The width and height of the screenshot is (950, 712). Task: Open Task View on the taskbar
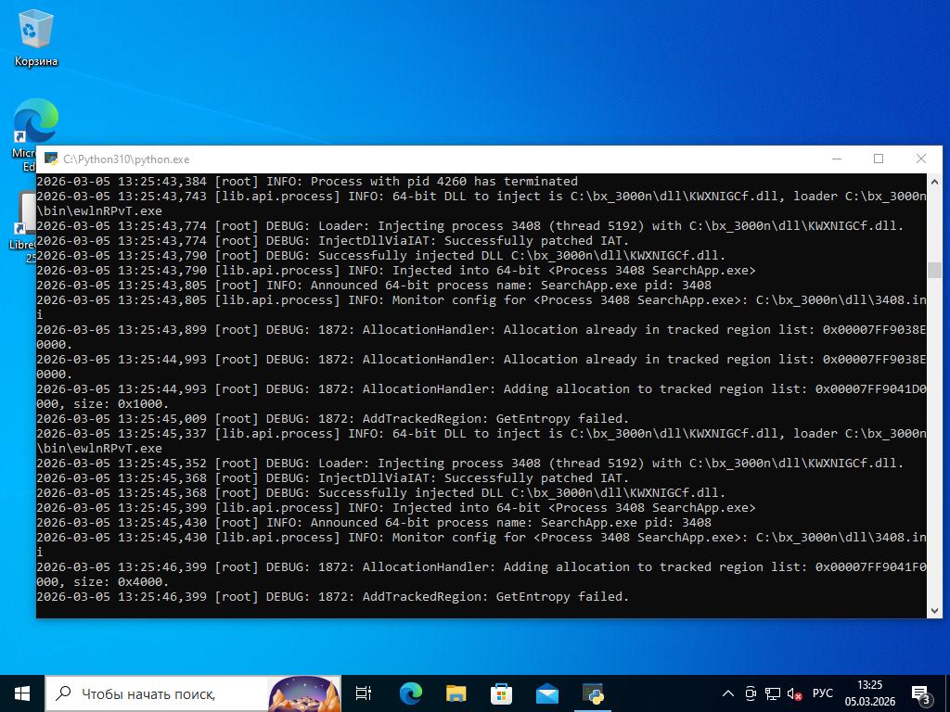364,693
